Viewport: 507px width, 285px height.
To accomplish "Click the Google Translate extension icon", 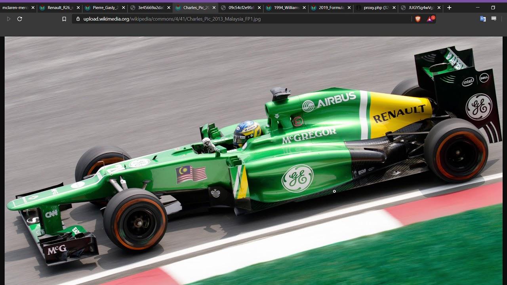I will [483, 19].
